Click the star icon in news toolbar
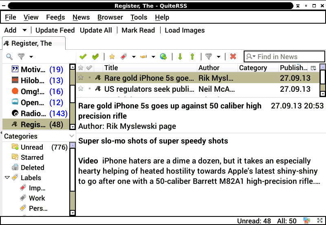Screen dimensions: 326x225 (x=112, y=57)
